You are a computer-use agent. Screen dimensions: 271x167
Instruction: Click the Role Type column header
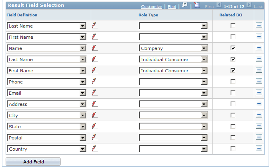pyautogui.click(x=148, y=15)
